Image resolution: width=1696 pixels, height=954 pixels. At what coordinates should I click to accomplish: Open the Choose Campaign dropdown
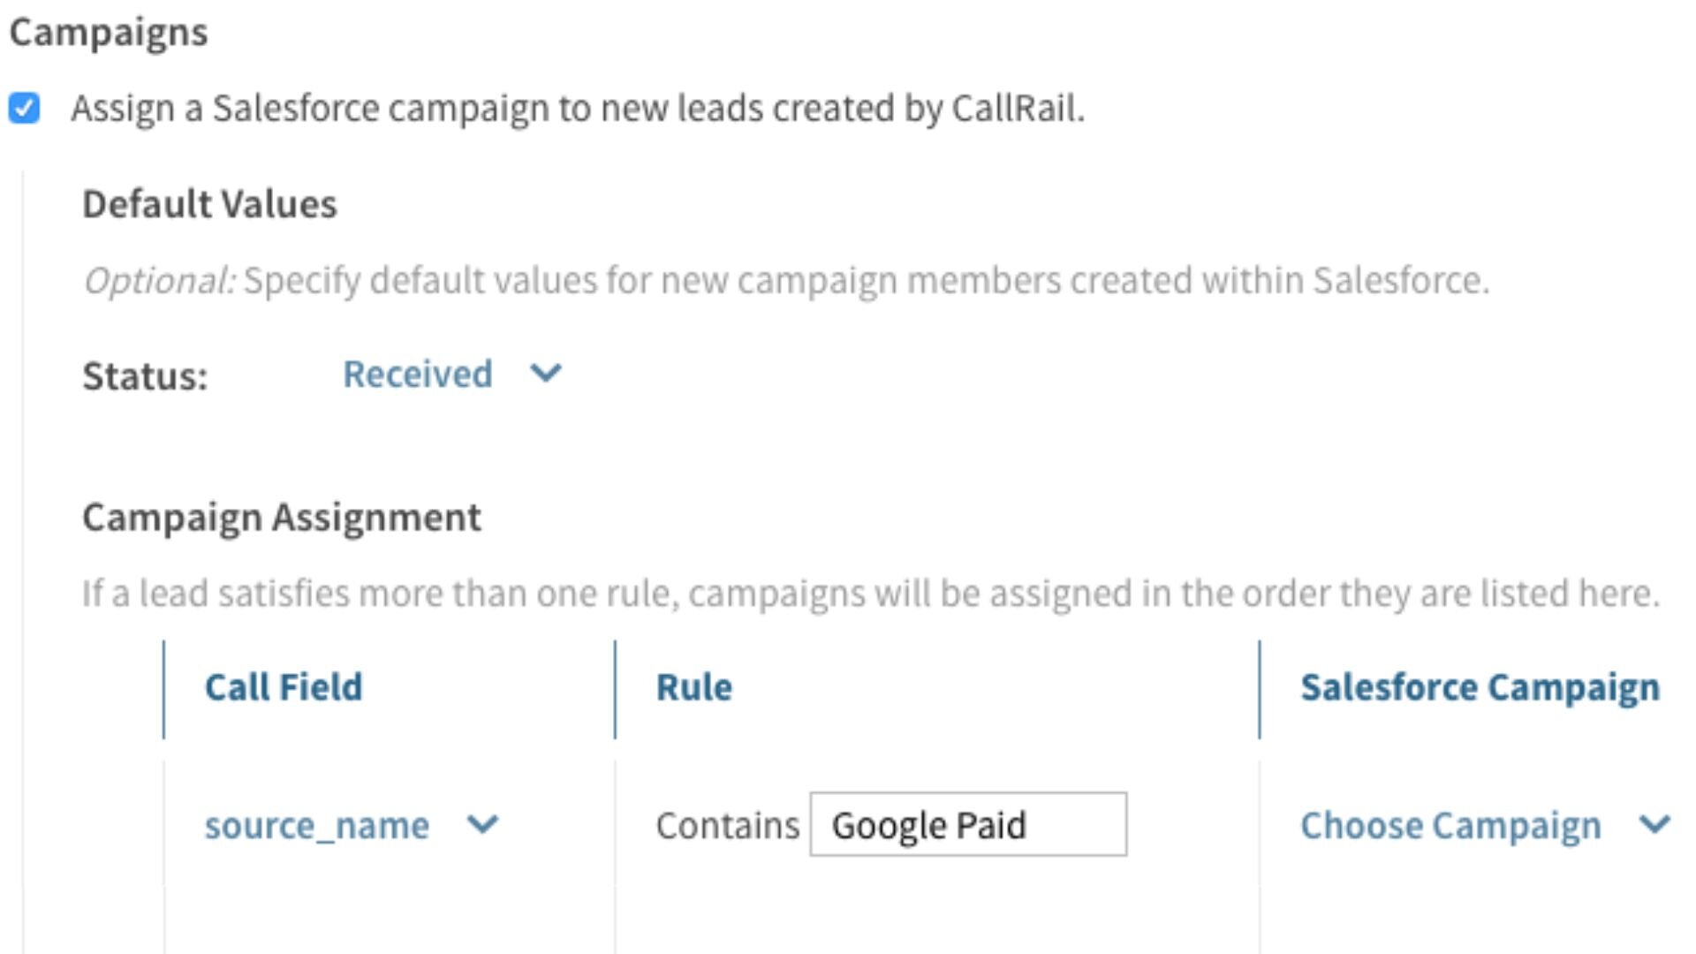pos(1450,826)
